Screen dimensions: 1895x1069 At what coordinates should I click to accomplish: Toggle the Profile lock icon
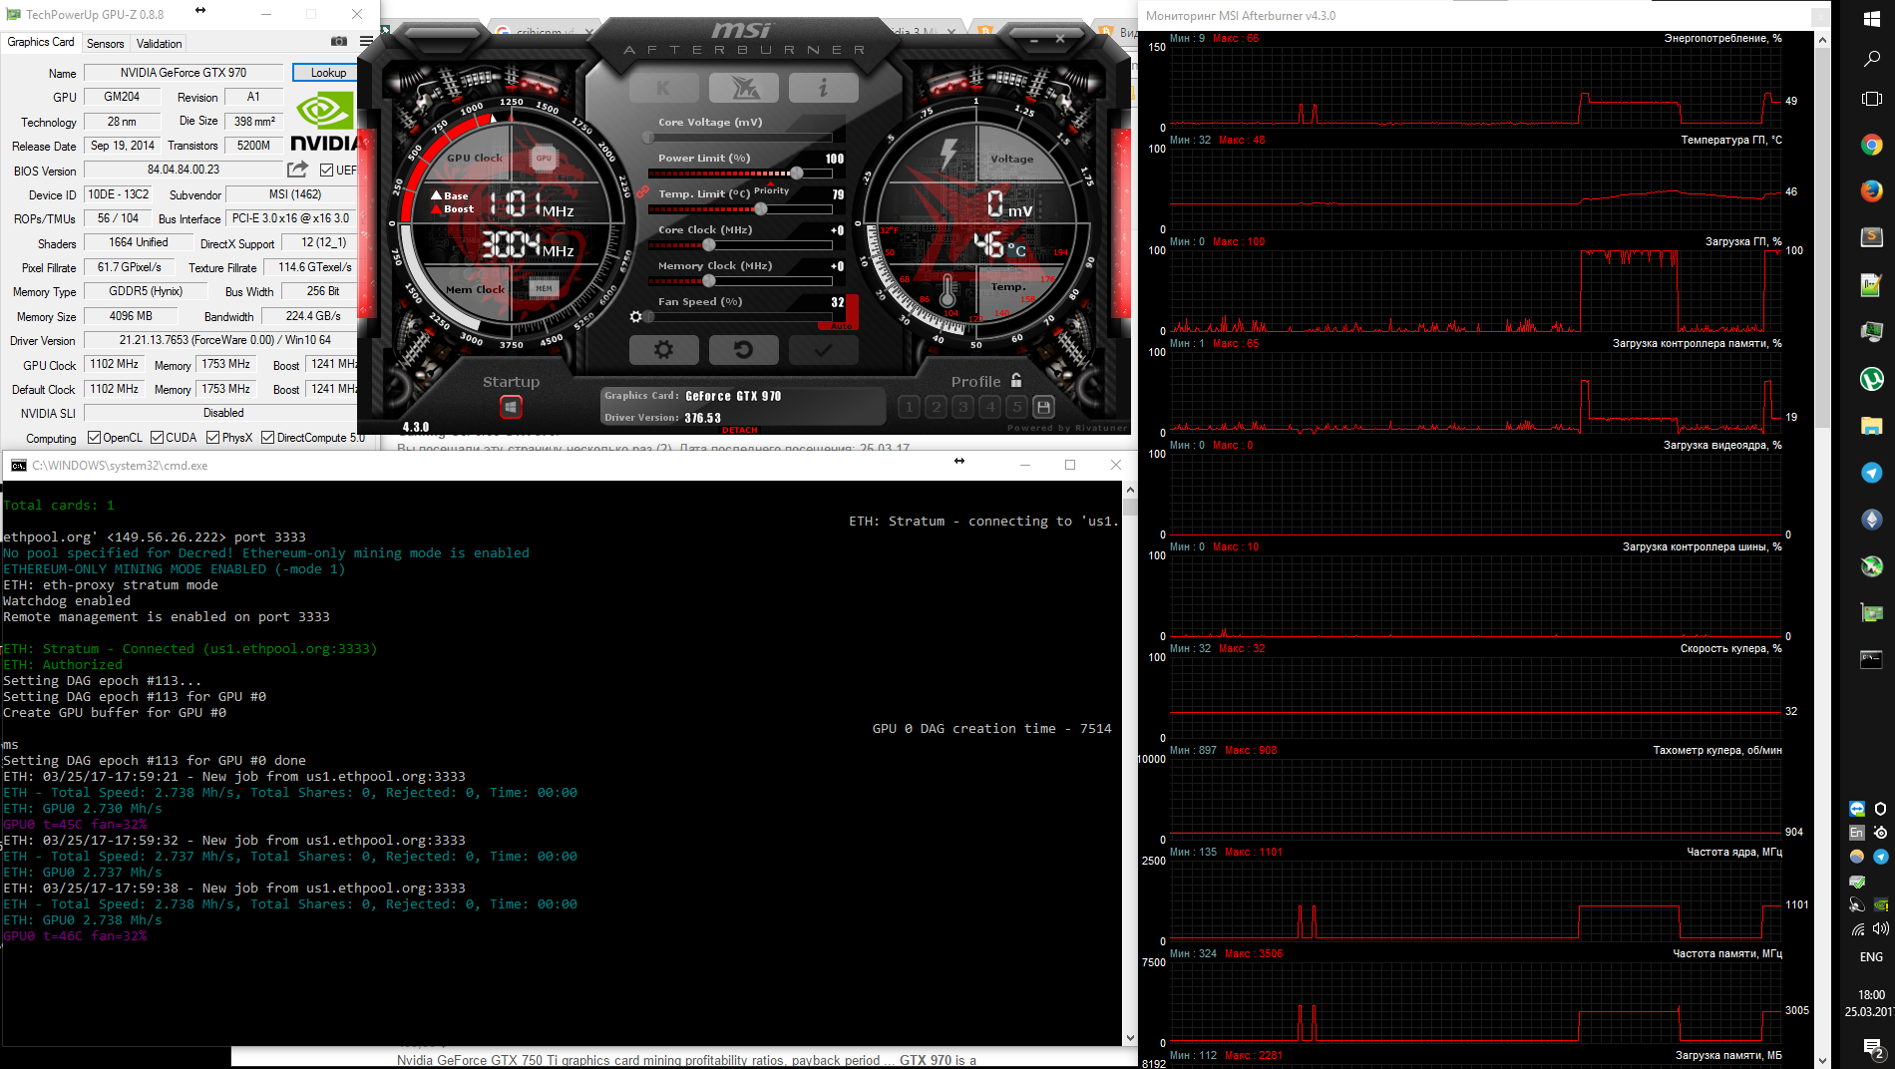pos(1016,380)
